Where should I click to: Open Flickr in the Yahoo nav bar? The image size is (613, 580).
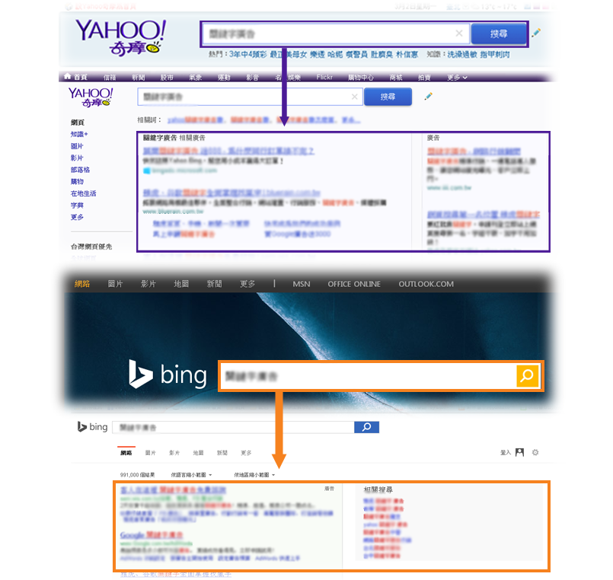324,78
